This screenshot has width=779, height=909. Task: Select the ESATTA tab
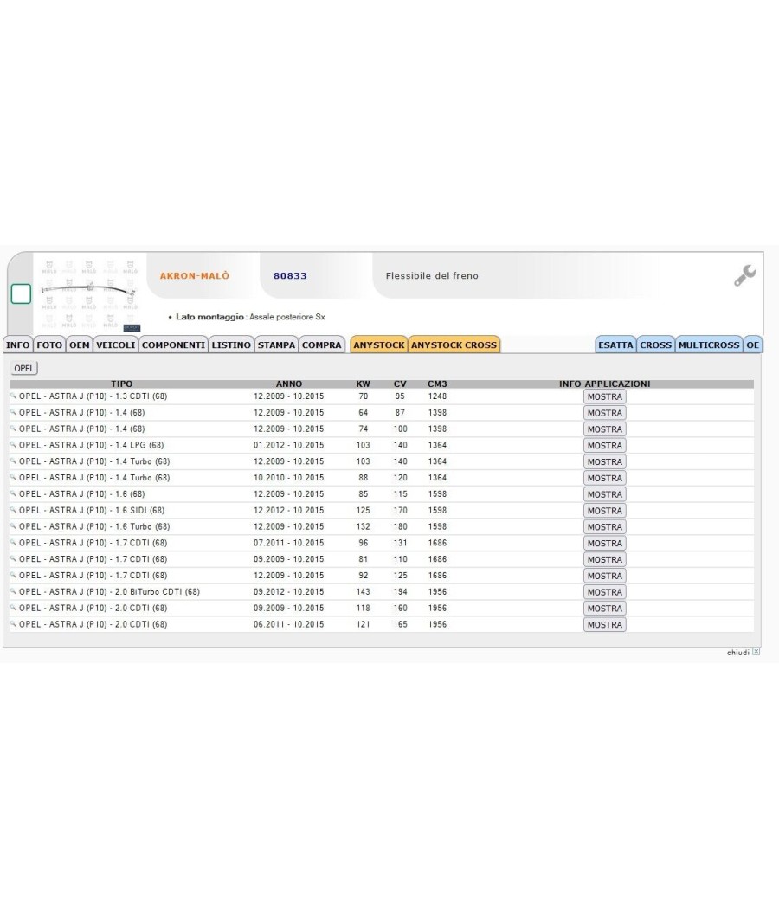(615, 345)
